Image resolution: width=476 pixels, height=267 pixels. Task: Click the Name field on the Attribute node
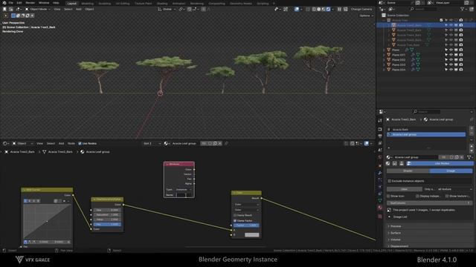[184, 195]
